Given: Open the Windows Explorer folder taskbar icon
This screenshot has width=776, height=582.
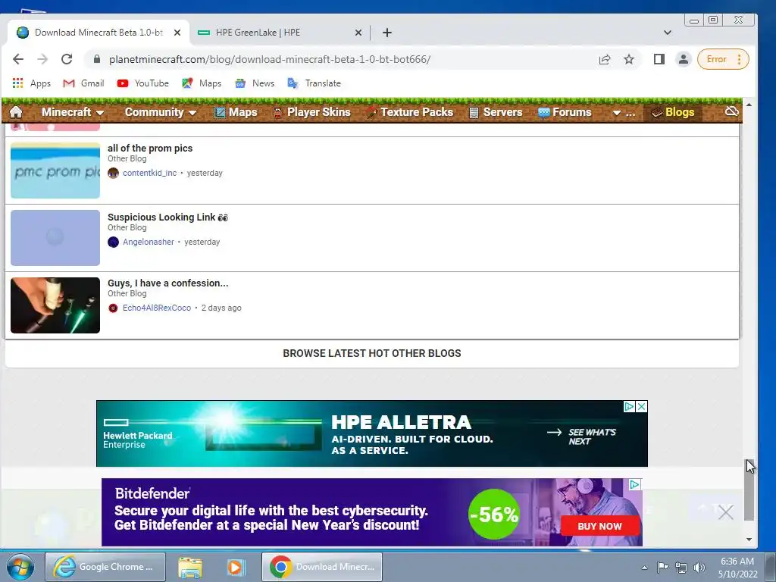Looking at the screenshot, I should [190, 567].
